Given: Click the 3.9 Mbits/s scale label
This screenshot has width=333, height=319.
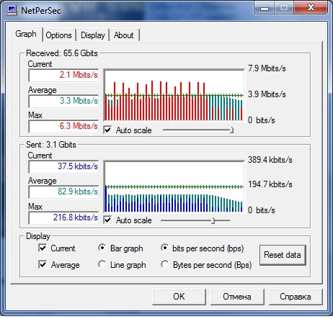Looking at the screenshot, I should (267, 94).
